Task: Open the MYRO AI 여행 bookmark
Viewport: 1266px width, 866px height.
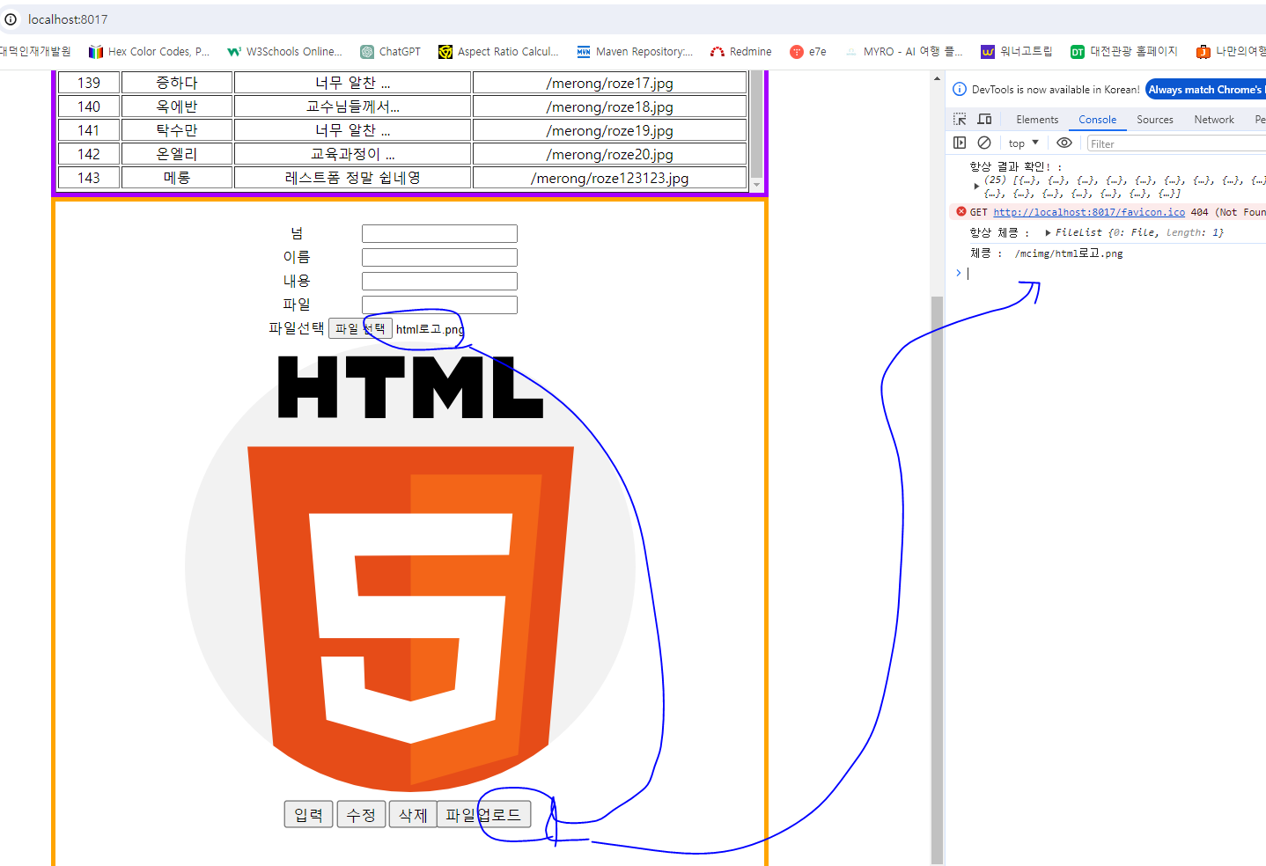Action: point(903,52)
